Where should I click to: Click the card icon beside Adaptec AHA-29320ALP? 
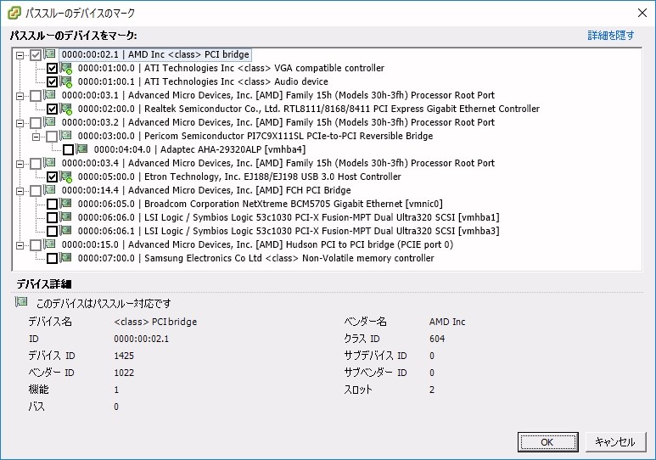[82, 149]
